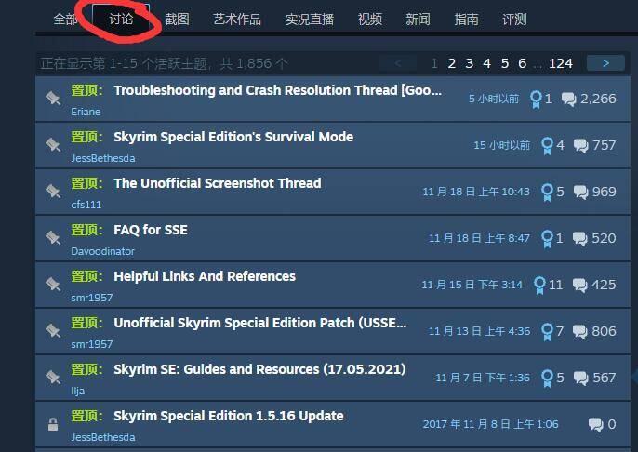The width and height of the screenshot is (638, 452).
Task: Select the 讨论 tab
Action: coord(121,19)
